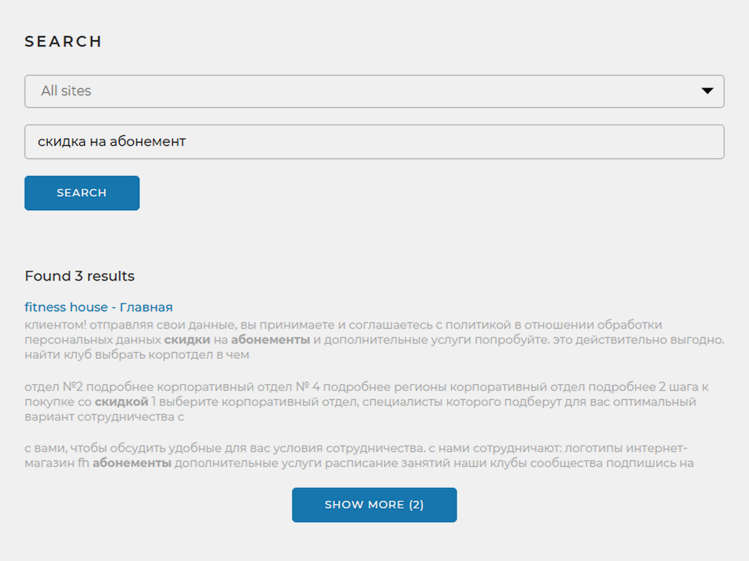Click the dropdown caret arrow icon

point(707,91)
